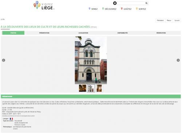Open the GOÛTEZ menu
Viewport: 182px width, 133px height.
[x=127, y=9]
